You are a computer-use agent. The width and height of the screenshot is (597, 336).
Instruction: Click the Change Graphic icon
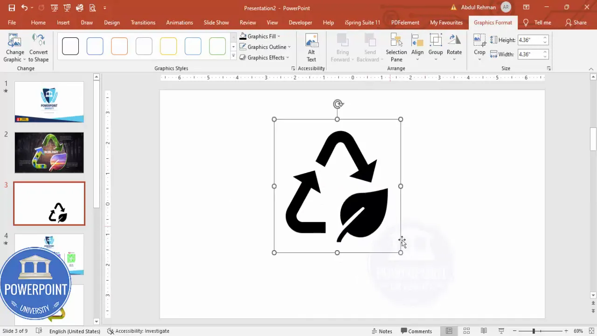point(14,44)
